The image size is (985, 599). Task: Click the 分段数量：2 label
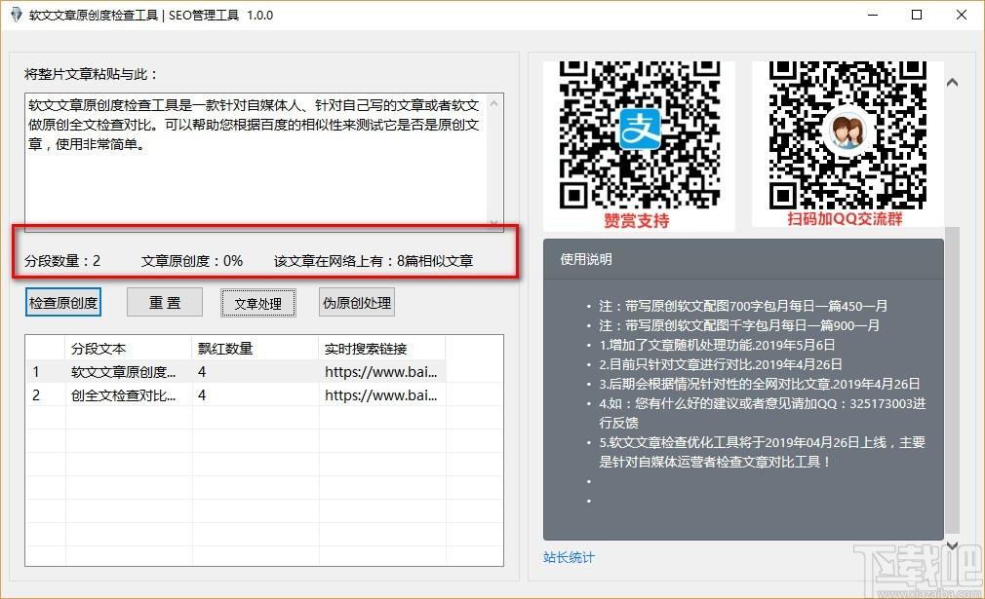[62, 261]
